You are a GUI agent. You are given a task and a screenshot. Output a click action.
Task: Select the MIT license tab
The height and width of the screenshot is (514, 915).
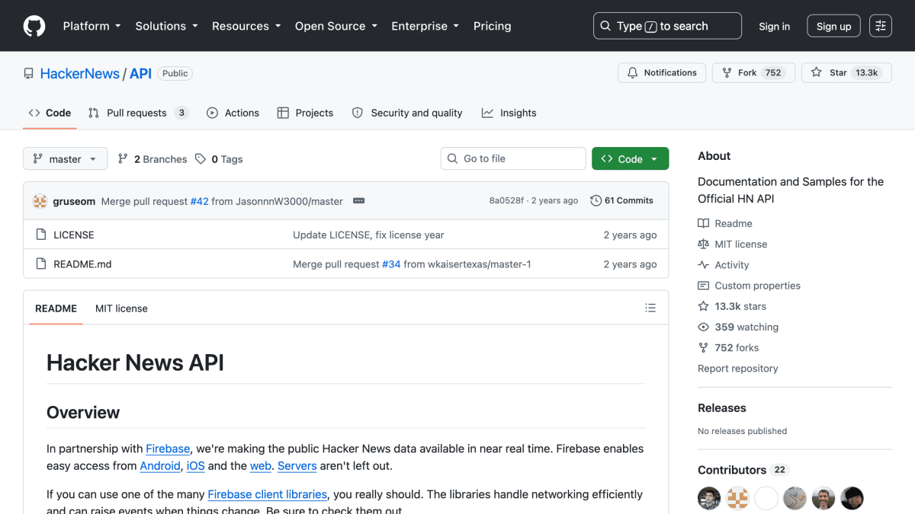(x=121, y=308)
